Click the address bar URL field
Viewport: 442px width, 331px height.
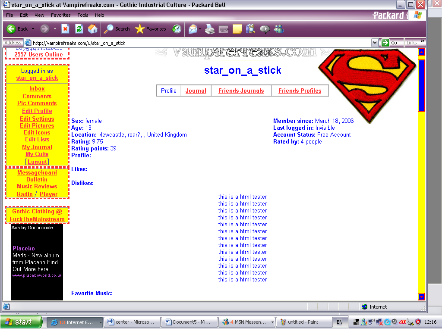pos(199,43)
